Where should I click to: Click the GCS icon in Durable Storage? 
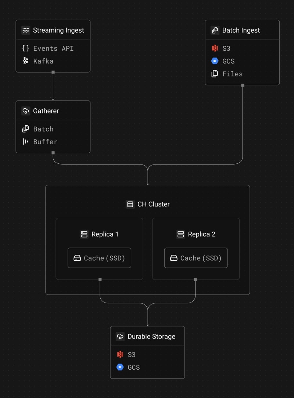tap(120, 367)
